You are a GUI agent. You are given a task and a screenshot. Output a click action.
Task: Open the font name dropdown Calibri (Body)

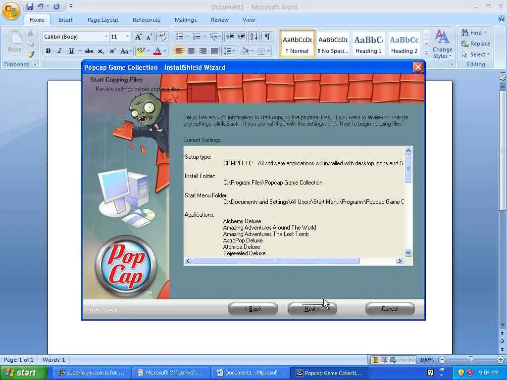106,37
